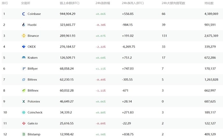Click the net inflow +556.85 value
Image resolution: width=223 pixels, height=139 pixels.
pos(128,14)
